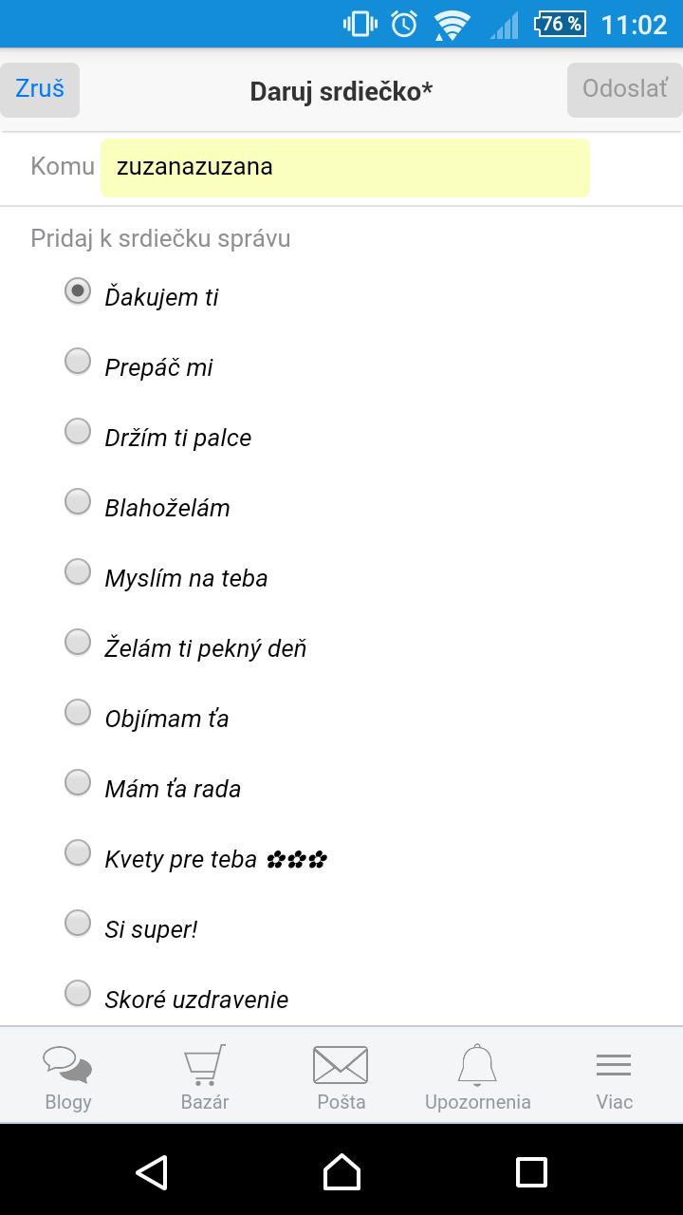Open Blogy speech bubbles icon
This screenshot has width=683, height=1215.
[x=68, y=1065]
